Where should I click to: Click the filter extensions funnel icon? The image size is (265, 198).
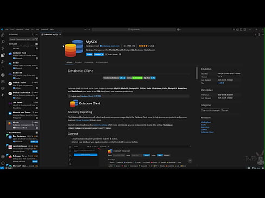click(36, 39)
